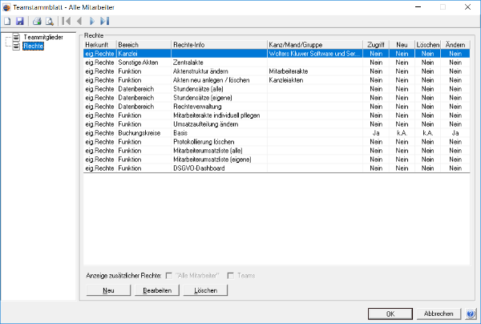Click the Rechte node page icon
This screenshot has width=481, height=324.
(16, 46)
